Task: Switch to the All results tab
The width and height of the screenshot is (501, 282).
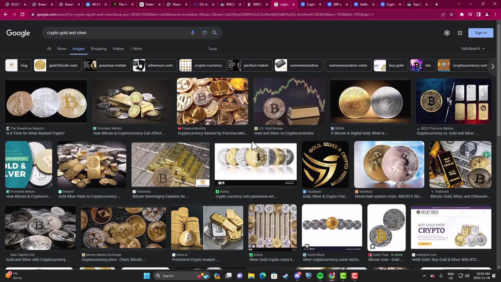Action: coord(49,49)
